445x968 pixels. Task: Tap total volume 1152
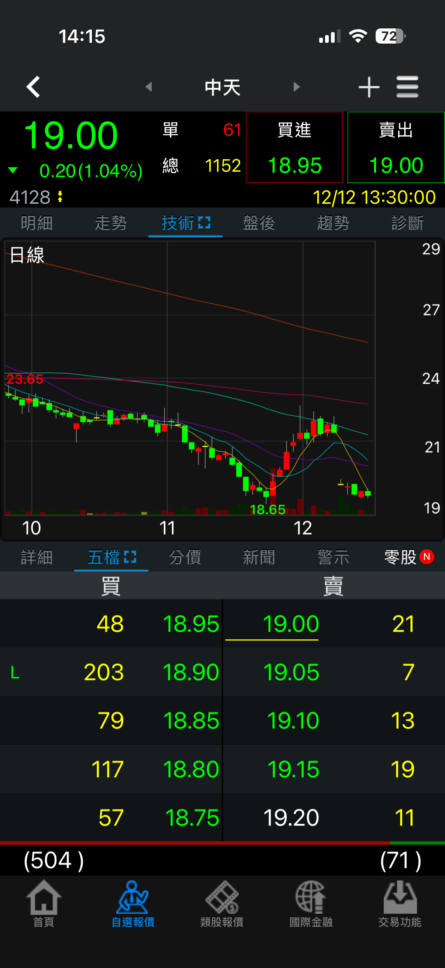[x=223, y=165]
